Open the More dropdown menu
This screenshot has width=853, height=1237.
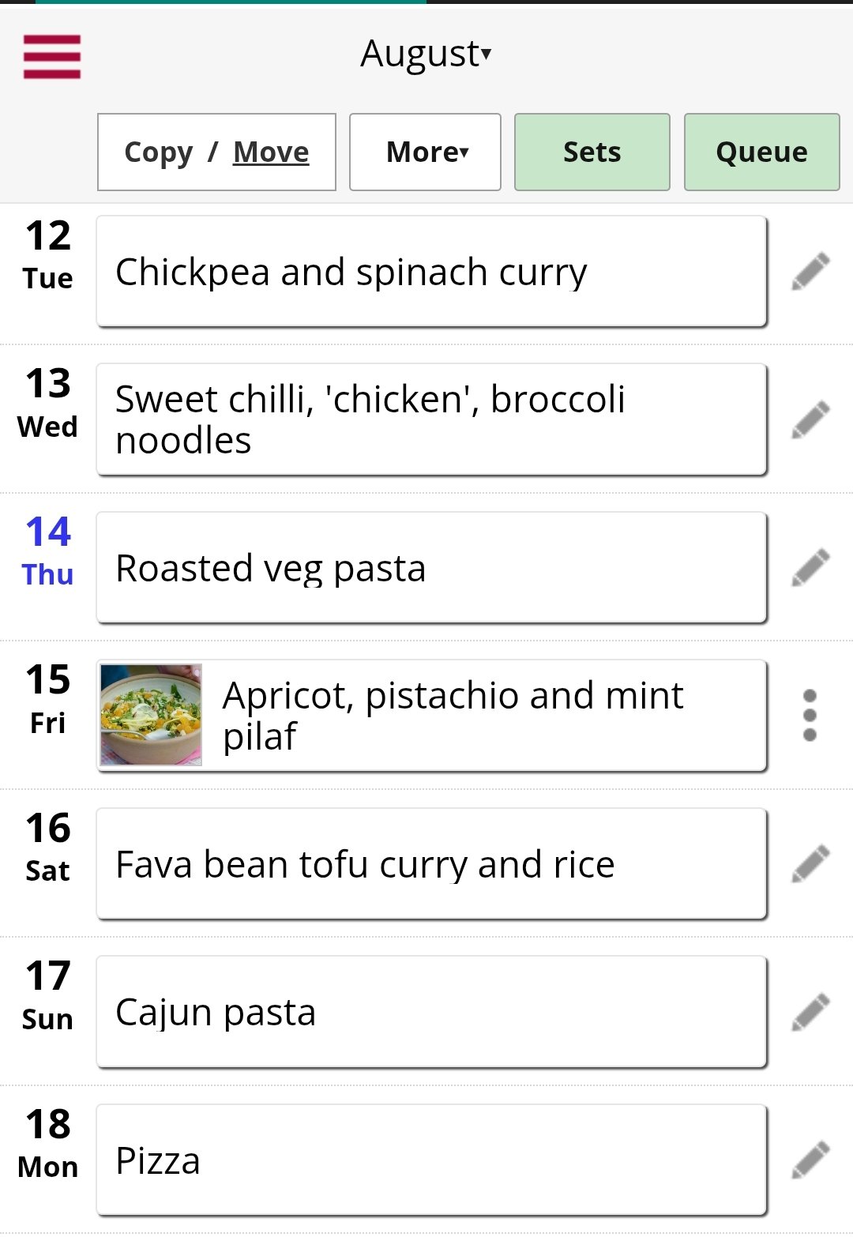(x=425, y=152)
